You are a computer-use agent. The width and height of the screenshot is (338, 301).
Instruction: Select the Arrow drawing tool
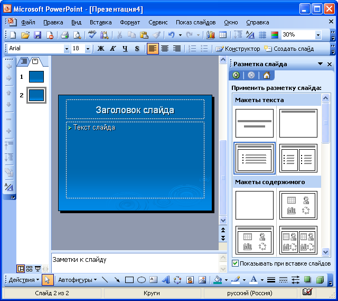click(x=117, y=280)
